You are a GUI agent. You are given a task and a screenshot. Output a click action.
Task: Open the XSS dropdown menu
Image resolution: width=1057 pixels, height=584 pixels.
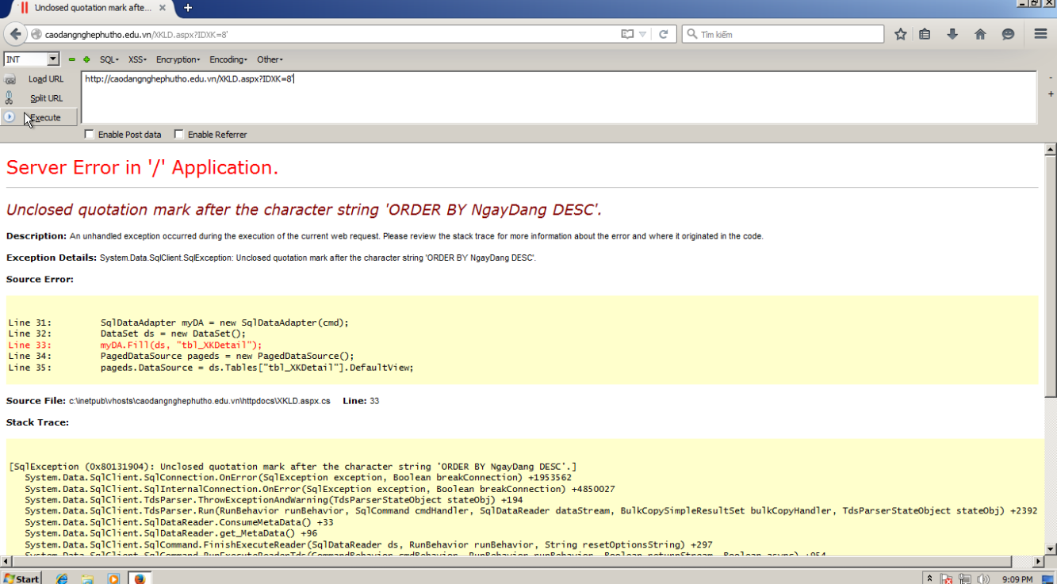[x=138, y=59]
